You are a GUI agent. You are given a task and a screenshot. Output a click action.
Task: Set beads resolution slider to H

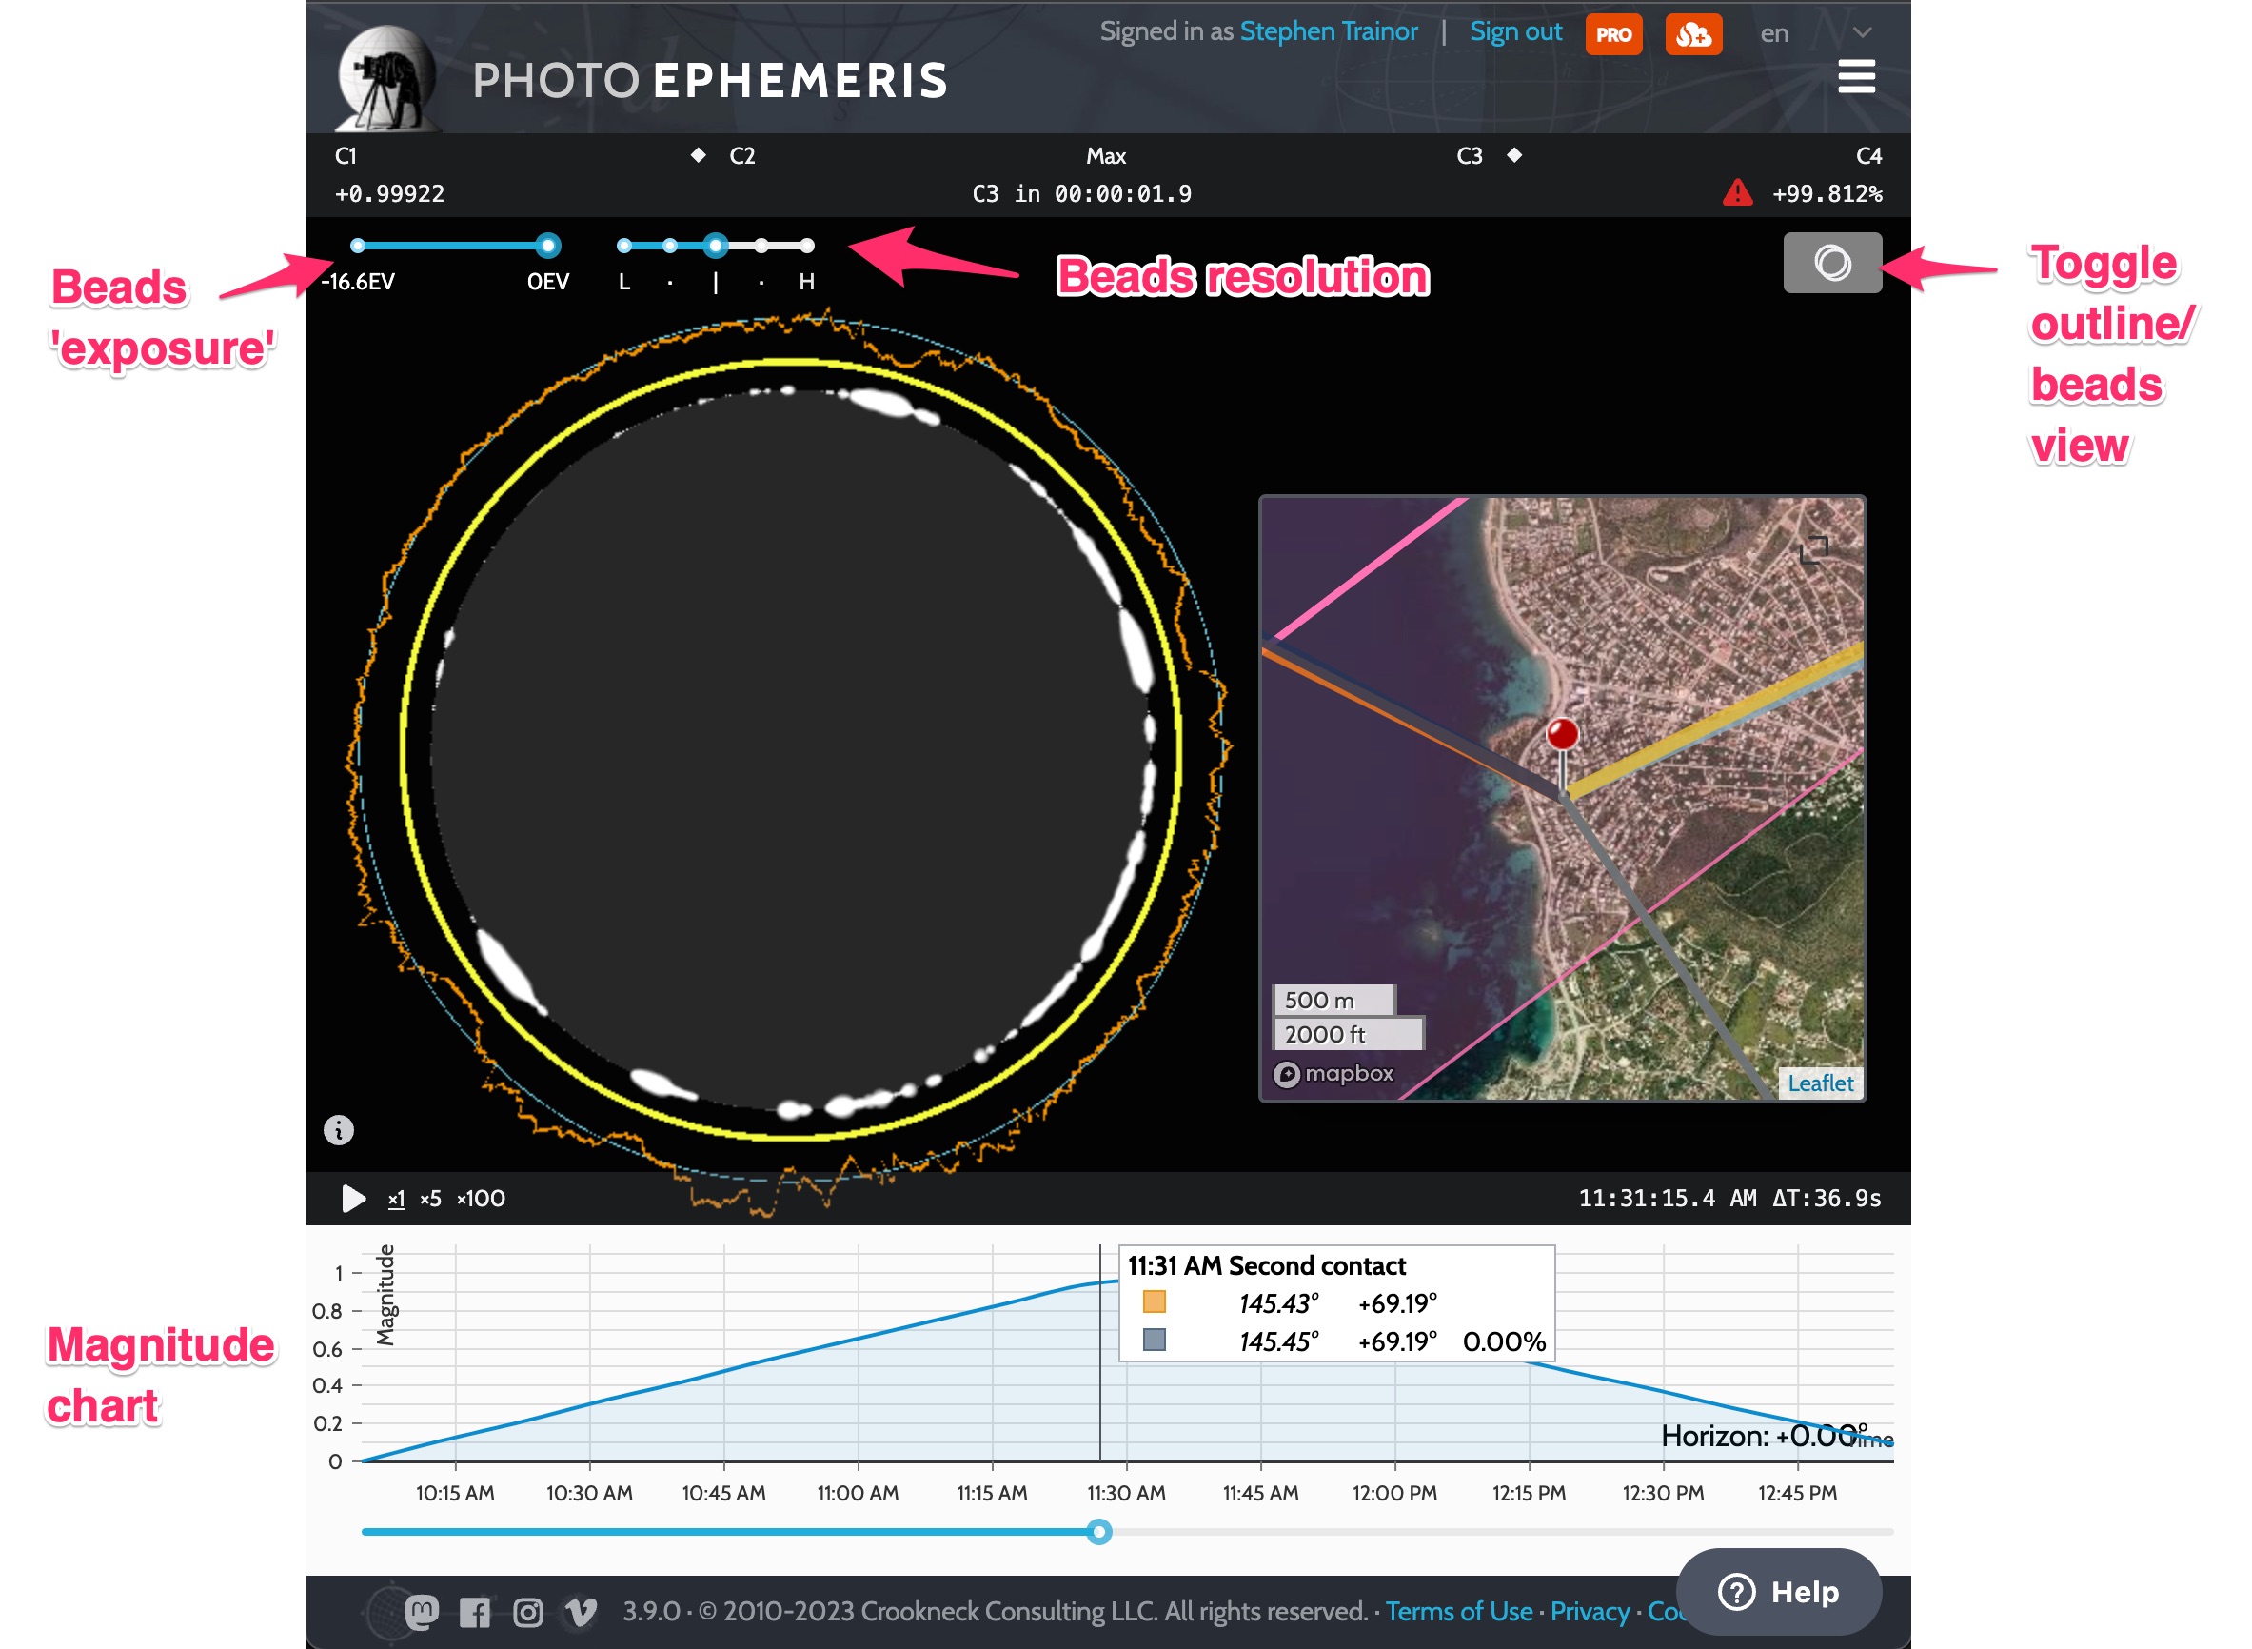(806, 246)
